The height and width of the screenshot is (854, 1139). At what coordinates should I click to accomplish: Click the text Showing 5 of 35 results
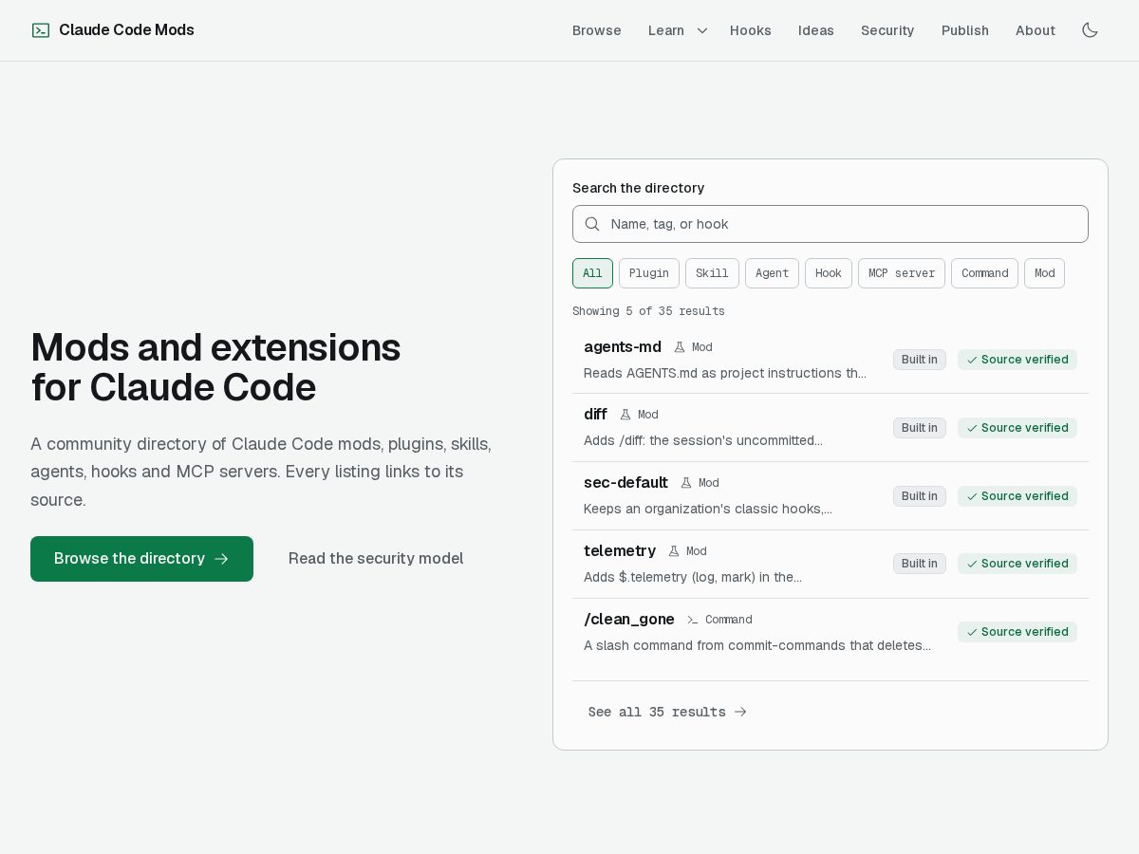coord(648,311)
